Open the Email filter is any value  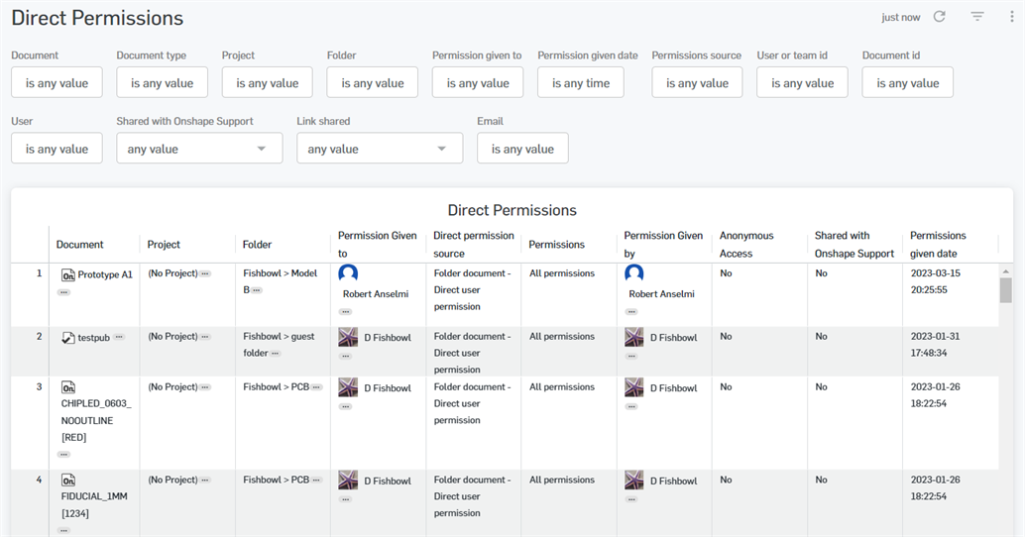(522, 149)
